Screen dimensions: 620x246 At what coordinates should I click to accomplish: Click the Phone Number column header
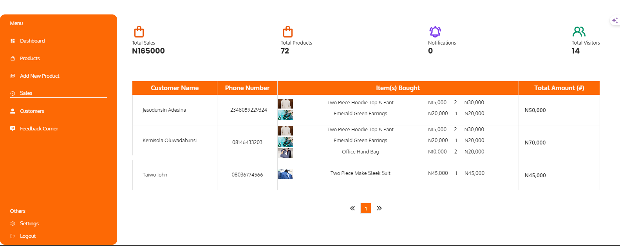coord(247,88)
